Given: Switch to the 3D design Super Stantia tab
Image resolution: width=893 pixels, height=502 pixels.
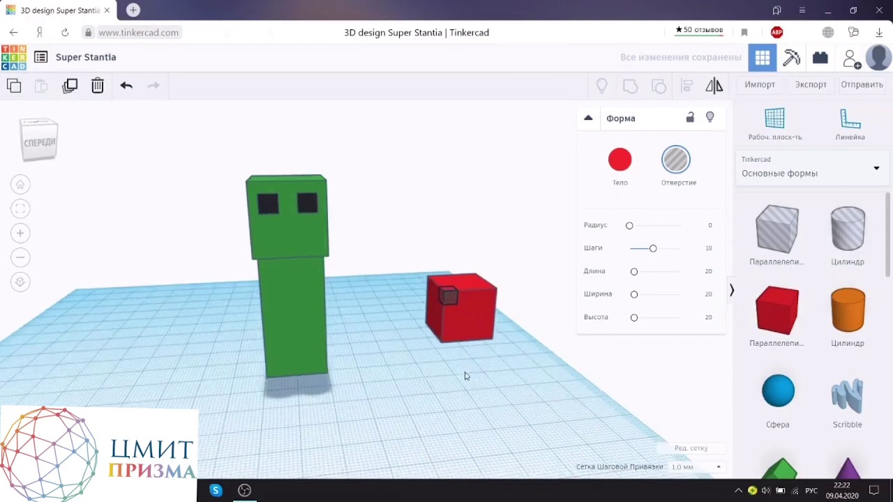Looking at the screenshot, I should click(58, 10).
